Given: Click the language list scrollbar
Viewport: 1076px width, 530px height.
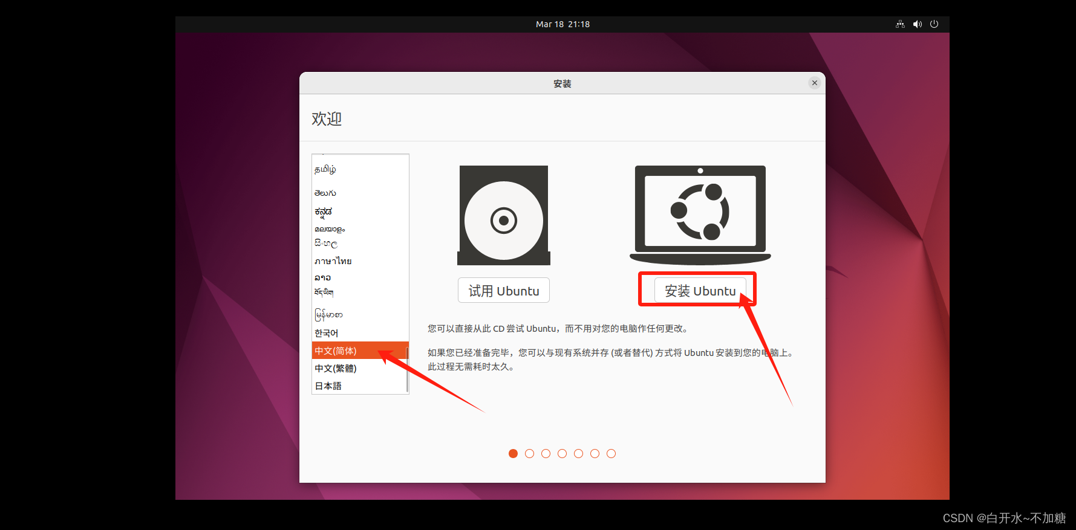Looking at the screenshot, I should (407, 369).
